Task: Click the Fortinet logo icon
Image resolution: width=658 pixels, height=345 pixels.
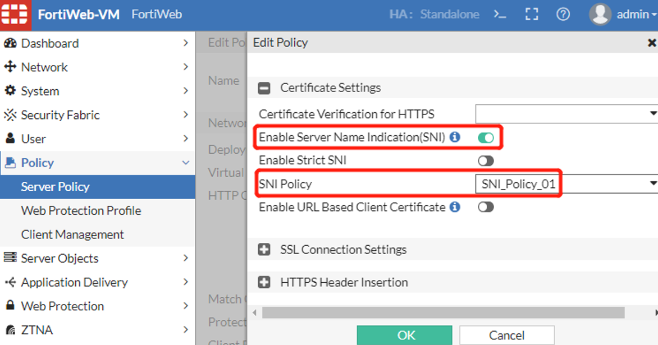Action: pos(15,15)
